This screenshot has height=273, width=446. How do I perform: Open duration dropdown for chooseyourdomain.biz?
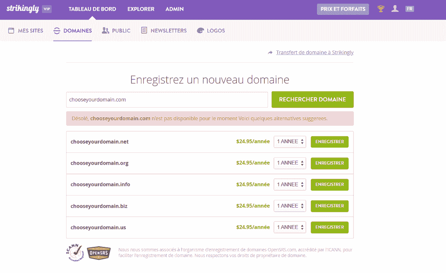[x=290, y=206]
